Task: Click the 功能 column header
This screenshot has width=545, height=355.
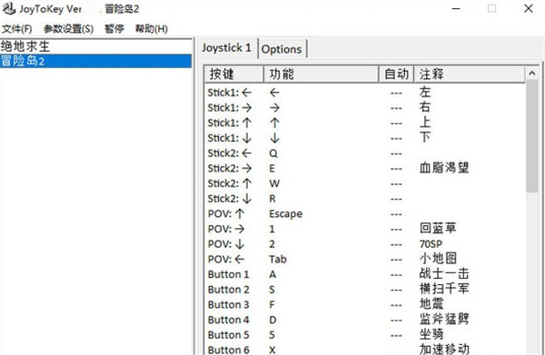Action: point(321,74)
